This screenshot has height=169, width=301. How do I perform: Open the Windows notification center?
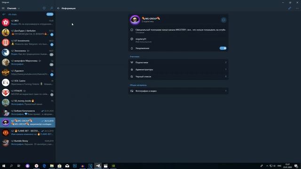[x=296, y=166]
